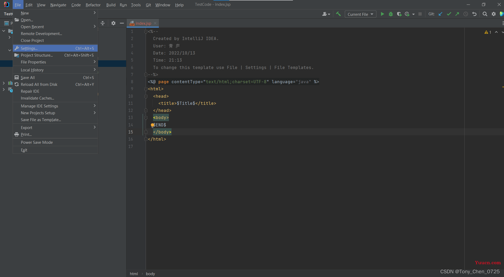The width and height of the screenshot is (504, 277).
Task: Click the yellow warning stripe mark on the scrollbar
Action: [x=503, y=87]
